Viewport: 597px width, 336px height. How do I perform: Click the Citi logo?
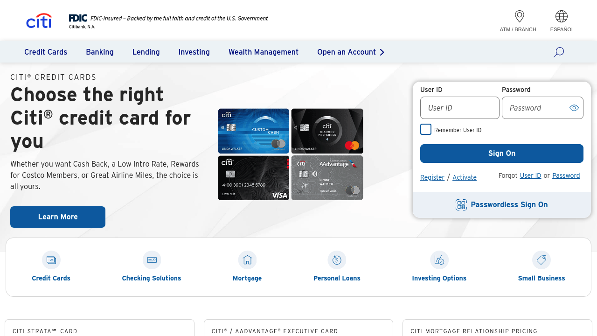point(39,21)
